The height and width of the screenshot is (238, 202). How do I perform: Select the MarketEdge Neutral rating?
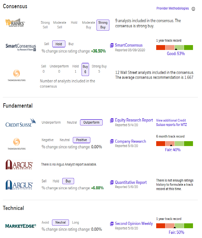[x=60, y=222]
